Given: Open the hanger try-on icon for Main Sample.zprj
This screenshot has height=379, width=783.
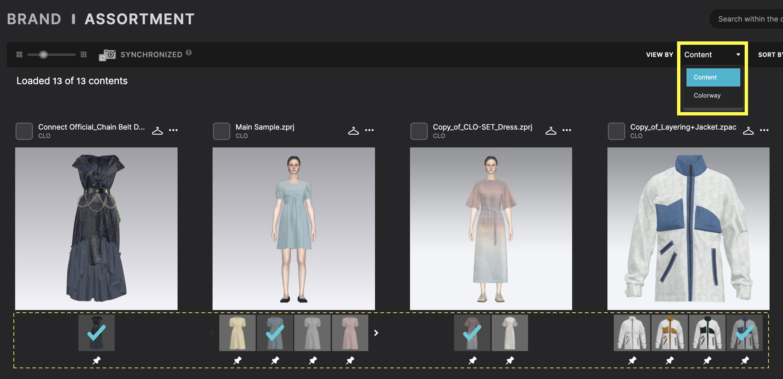Looking at the screenshot, I should point(353,130).
